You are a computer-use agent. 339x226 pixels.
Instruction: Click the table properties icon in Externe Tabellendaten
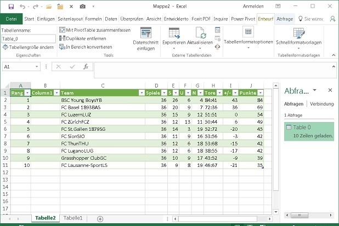point(217,30)
